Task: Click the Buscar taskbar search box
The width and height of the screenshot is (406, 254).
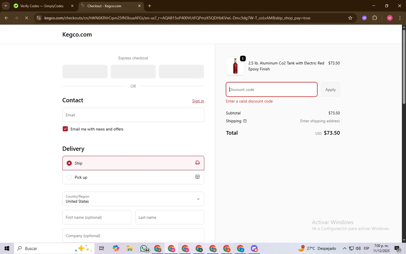Action: point(54,248)
